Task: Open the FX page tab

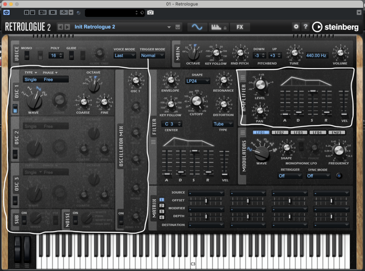Action: [x=240, y=27]
